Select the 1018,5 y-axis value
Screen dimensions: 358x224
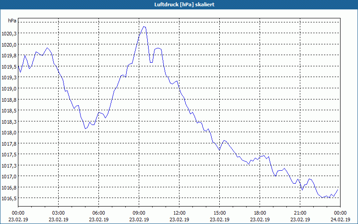[x=9, y=111]
